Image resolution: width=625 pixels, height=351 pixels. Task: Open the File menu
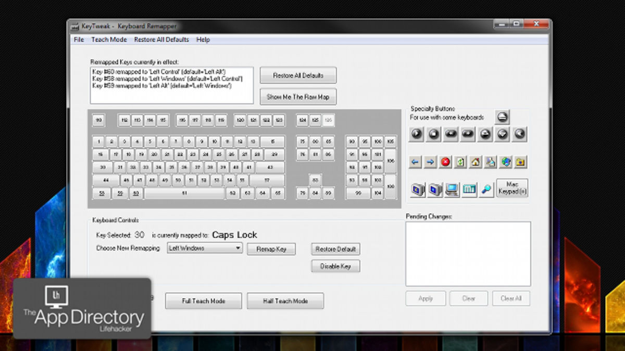pos(79,40)
